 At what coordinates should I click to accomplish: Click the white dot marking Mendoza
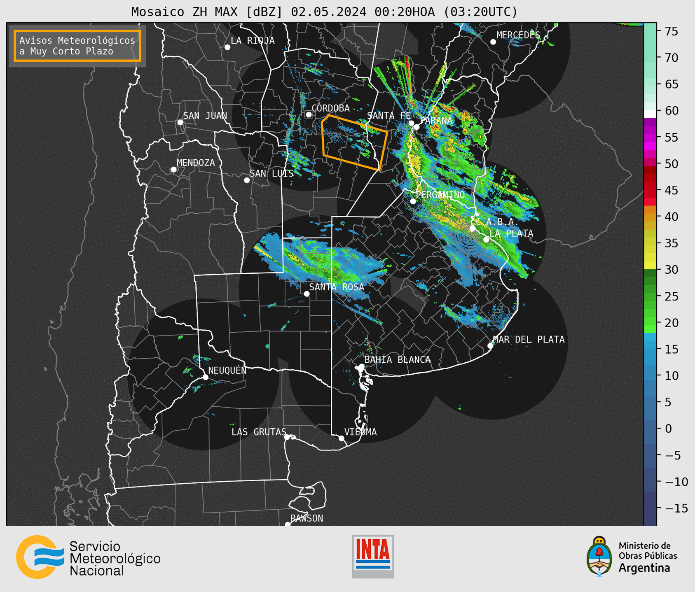tap(173, 170)
